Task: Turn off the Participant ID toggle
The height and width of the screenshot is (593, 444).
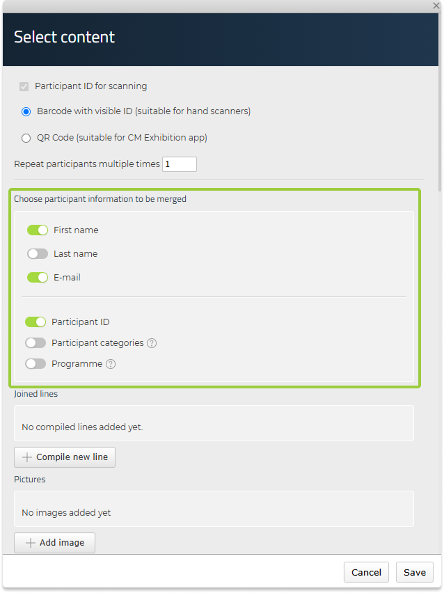Action: pos(35,322)
